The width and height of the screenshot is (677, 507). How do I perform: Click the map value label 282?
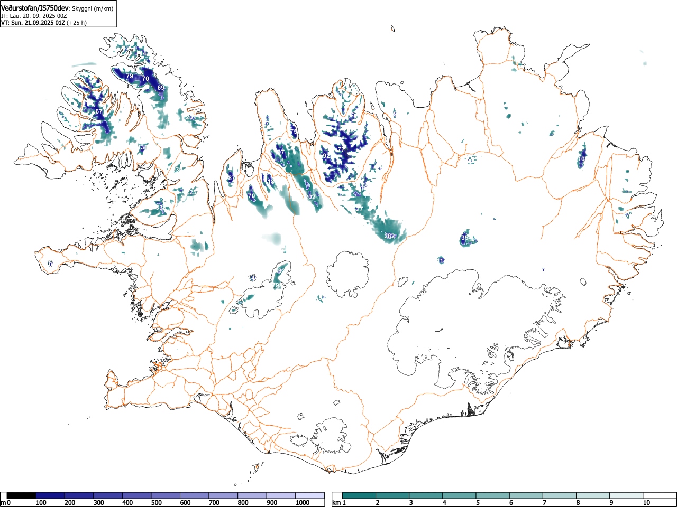click(x=390, y=236)
